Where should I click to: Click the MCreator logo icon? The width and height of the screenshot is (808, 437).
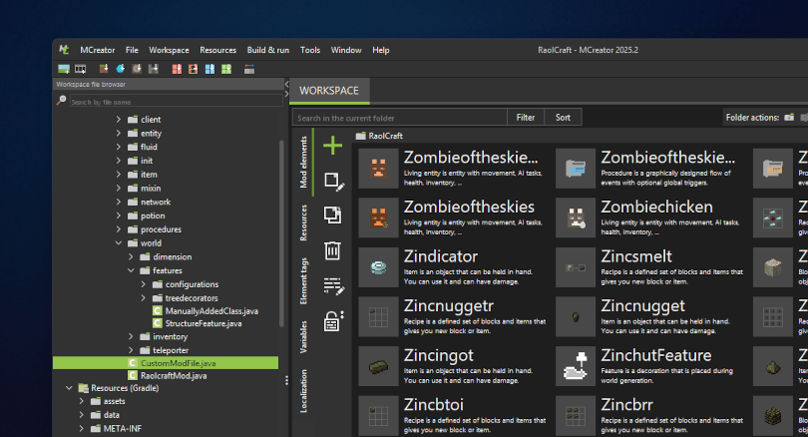coord(64,50)
